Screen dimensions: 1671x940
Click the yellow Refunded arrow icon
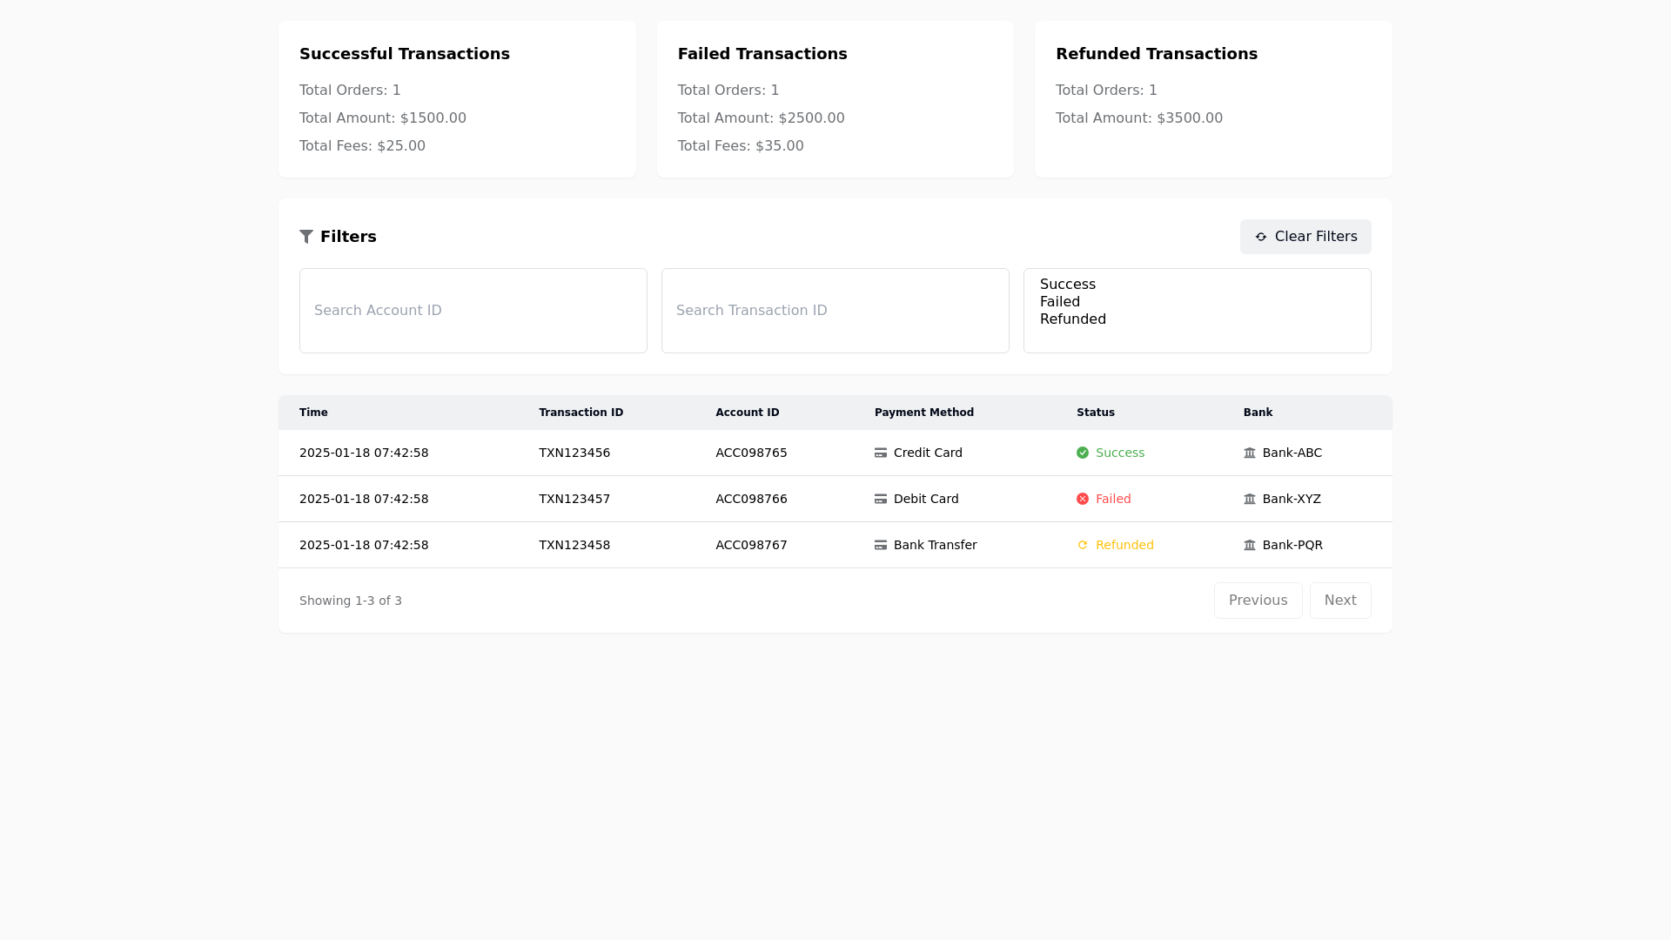[1083, 545]
